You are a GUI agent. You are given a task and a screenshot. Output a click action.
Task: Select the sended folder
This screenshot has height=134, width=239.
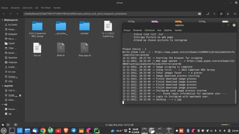pyautogui.click(x=84, y=28)
